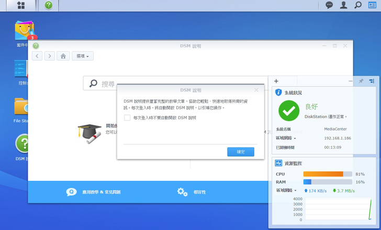Viewport: 381px width, 230px height.
Task: Go back in DSM Help window
Action: [x=37, y=56]
